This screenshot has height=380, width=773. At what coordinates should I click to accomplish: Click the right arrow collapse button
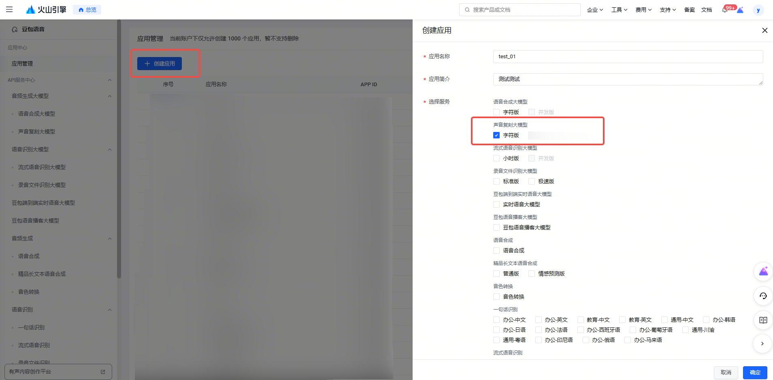[x=762, y=344]
